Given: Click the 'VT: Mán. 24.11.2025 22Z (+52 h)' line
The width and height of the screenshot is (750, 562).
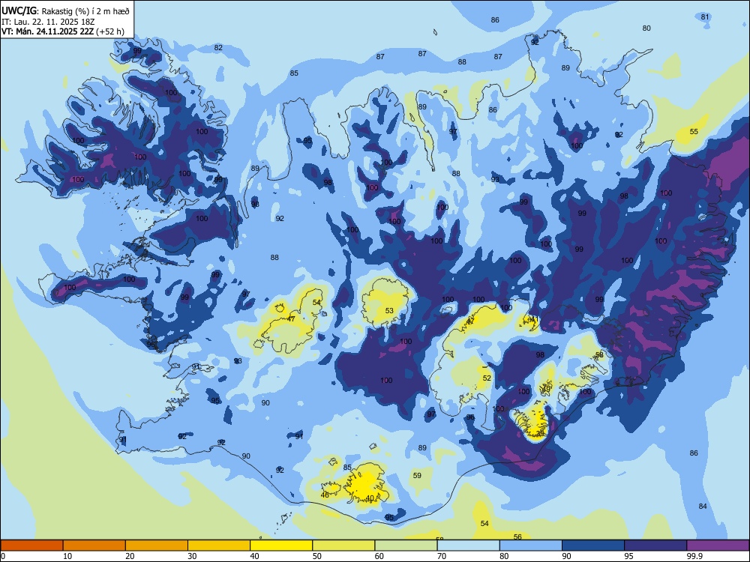Looking at the screenshot, I should tap(63, 31).
